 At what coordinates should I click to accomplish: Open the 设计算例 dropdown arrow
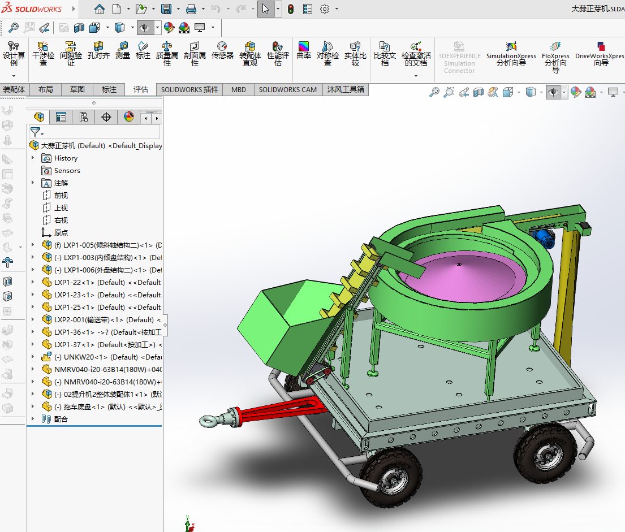(14, 76)
